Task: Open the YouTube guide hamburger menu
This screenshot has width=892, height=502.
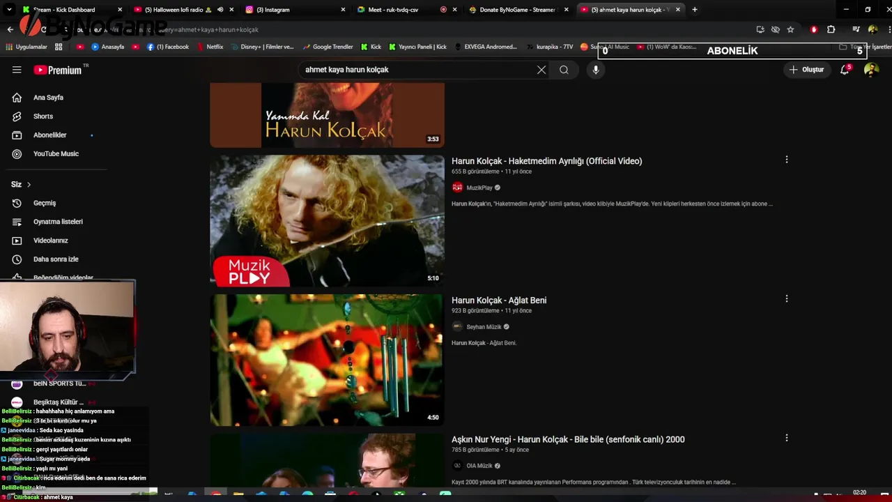Action: click(17, 70)
